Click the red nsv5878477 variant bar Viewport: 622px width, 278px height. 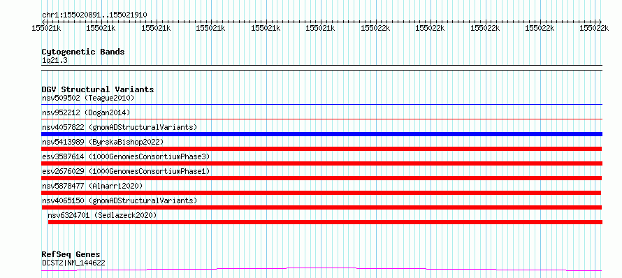point(321,193)
